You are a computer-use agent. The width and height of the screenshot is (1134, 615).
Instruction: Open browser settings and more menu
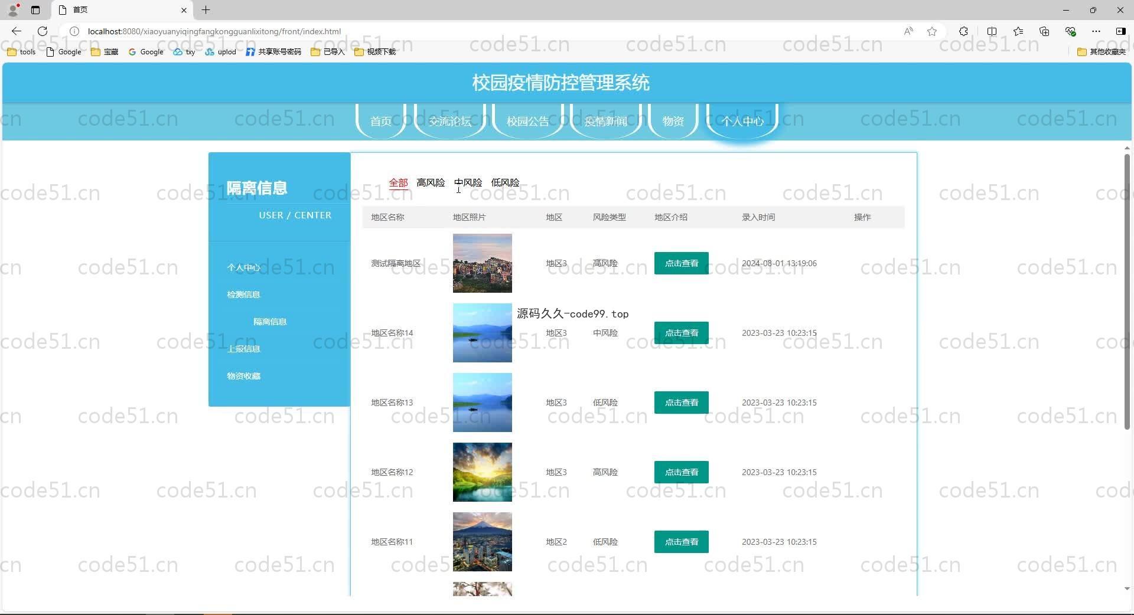[1096, 31]
